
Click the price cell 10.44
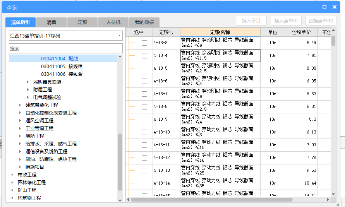(x=301, y=183)
